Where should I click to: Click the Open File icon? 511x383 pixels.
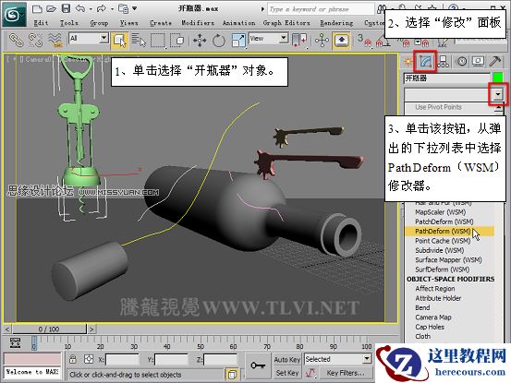point(51,9)
